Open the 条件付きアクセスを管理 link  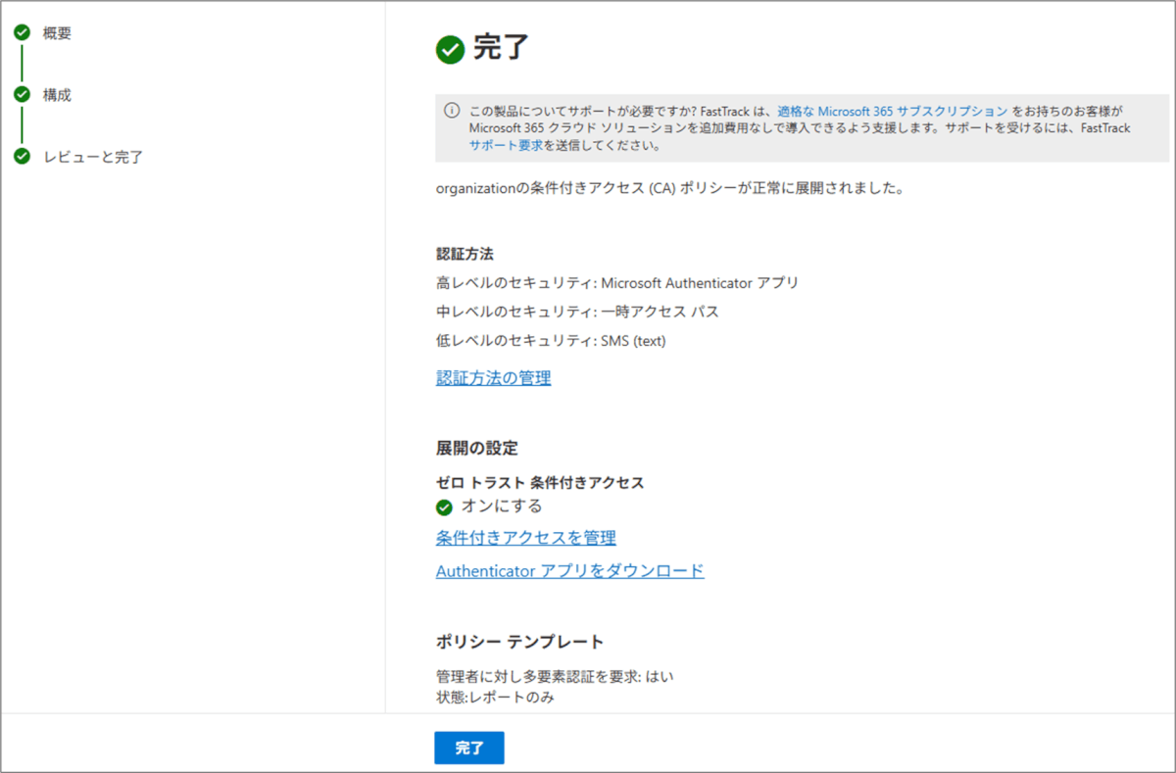click(x=525, y=538)
